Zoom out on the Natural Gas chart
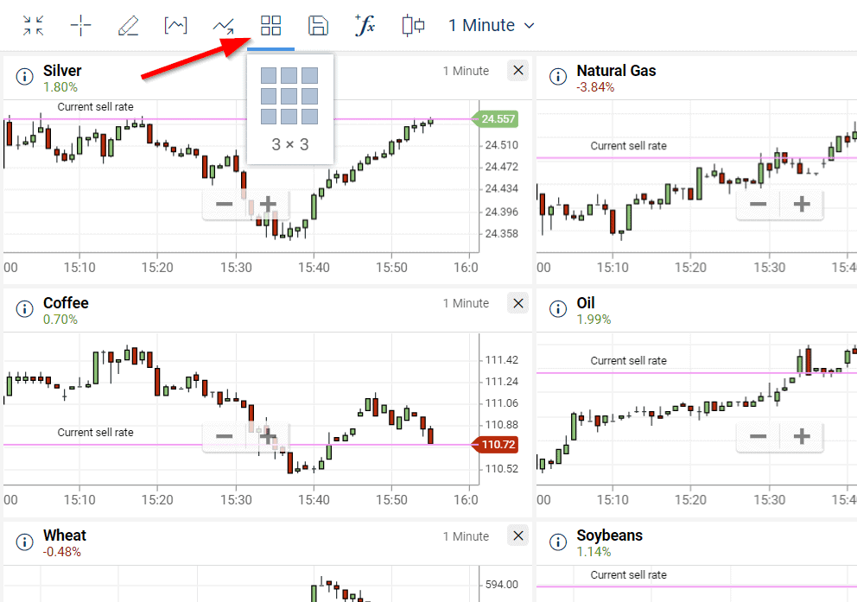 (x=758, y=205)
